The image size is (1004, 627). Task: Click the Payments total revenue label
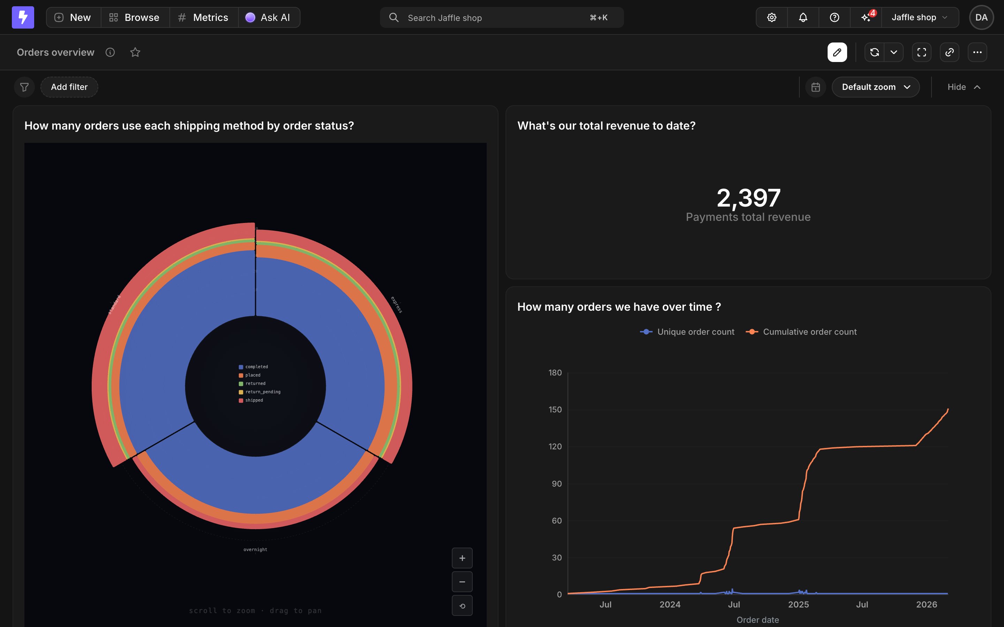coord(748,217)
